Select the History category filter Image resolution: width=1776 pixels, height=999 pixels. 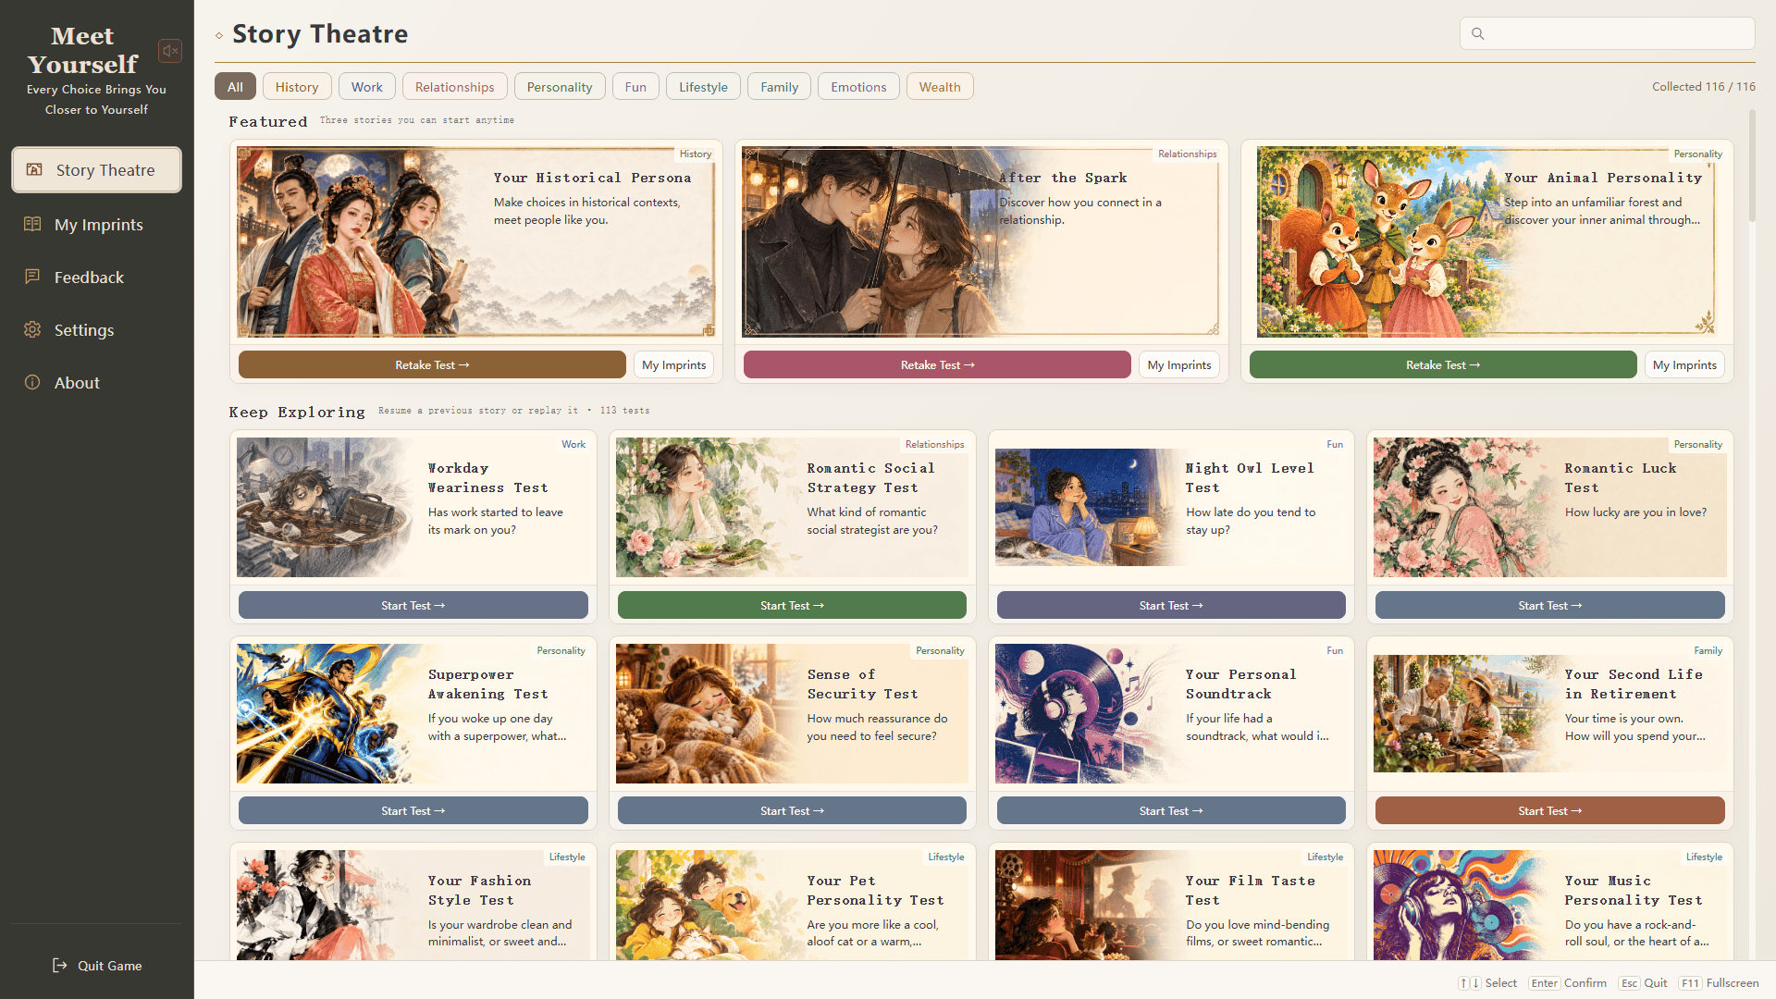click(297, 86)
